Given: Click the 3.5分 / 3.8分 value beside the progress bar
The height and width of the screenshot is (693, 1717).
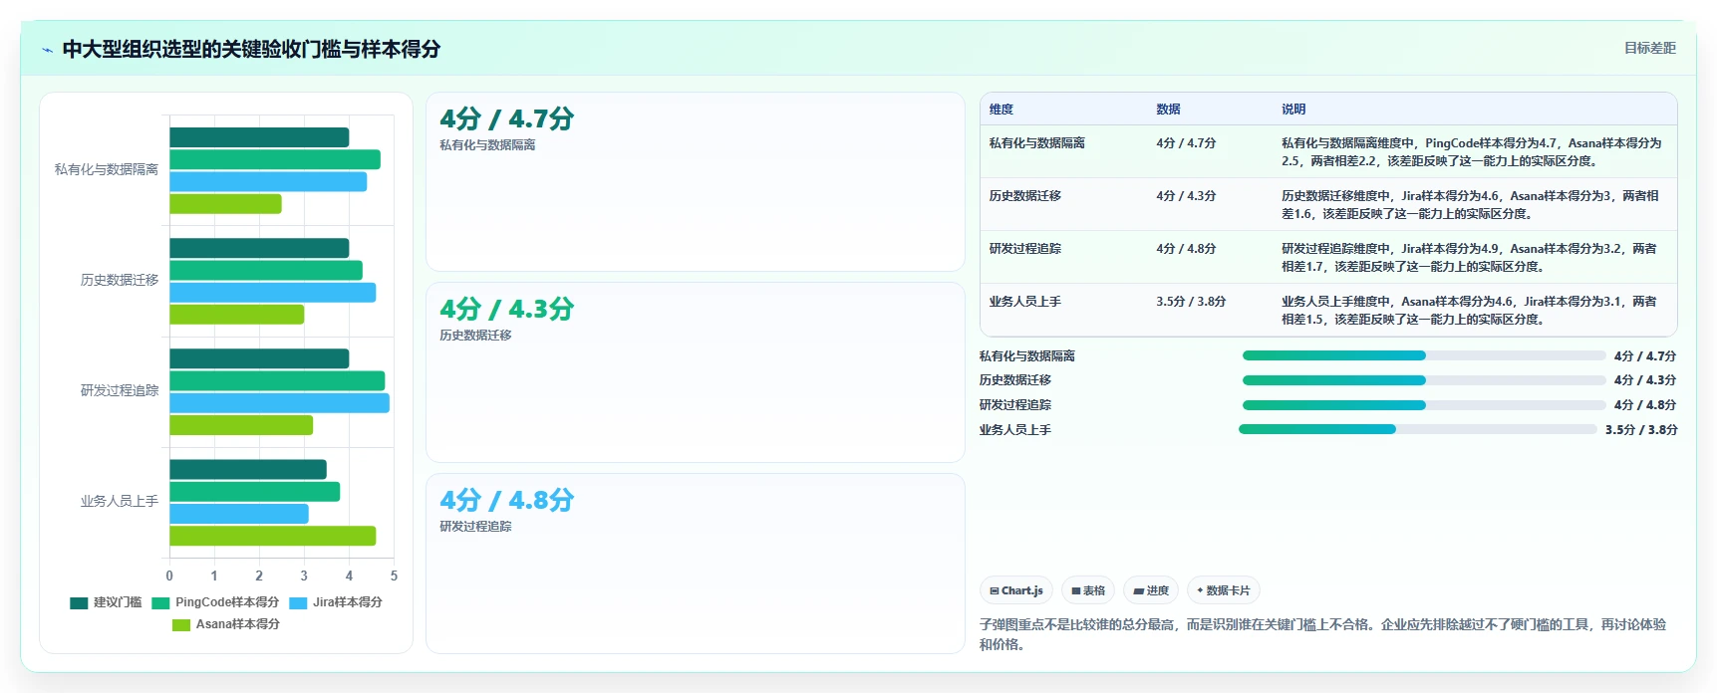Looking at the screenshot, I should point(1641,430).
